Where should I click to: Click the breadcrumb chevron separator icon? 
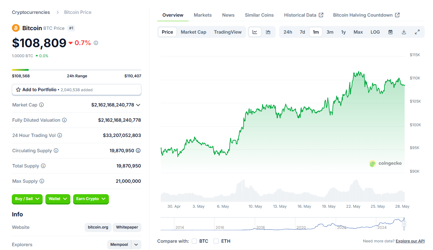pos(57,12)
